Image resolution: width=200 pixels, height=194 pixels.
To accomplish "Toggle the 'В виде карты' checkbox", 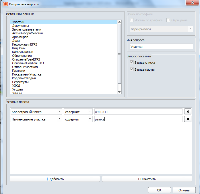I will [x=132, y=69].
